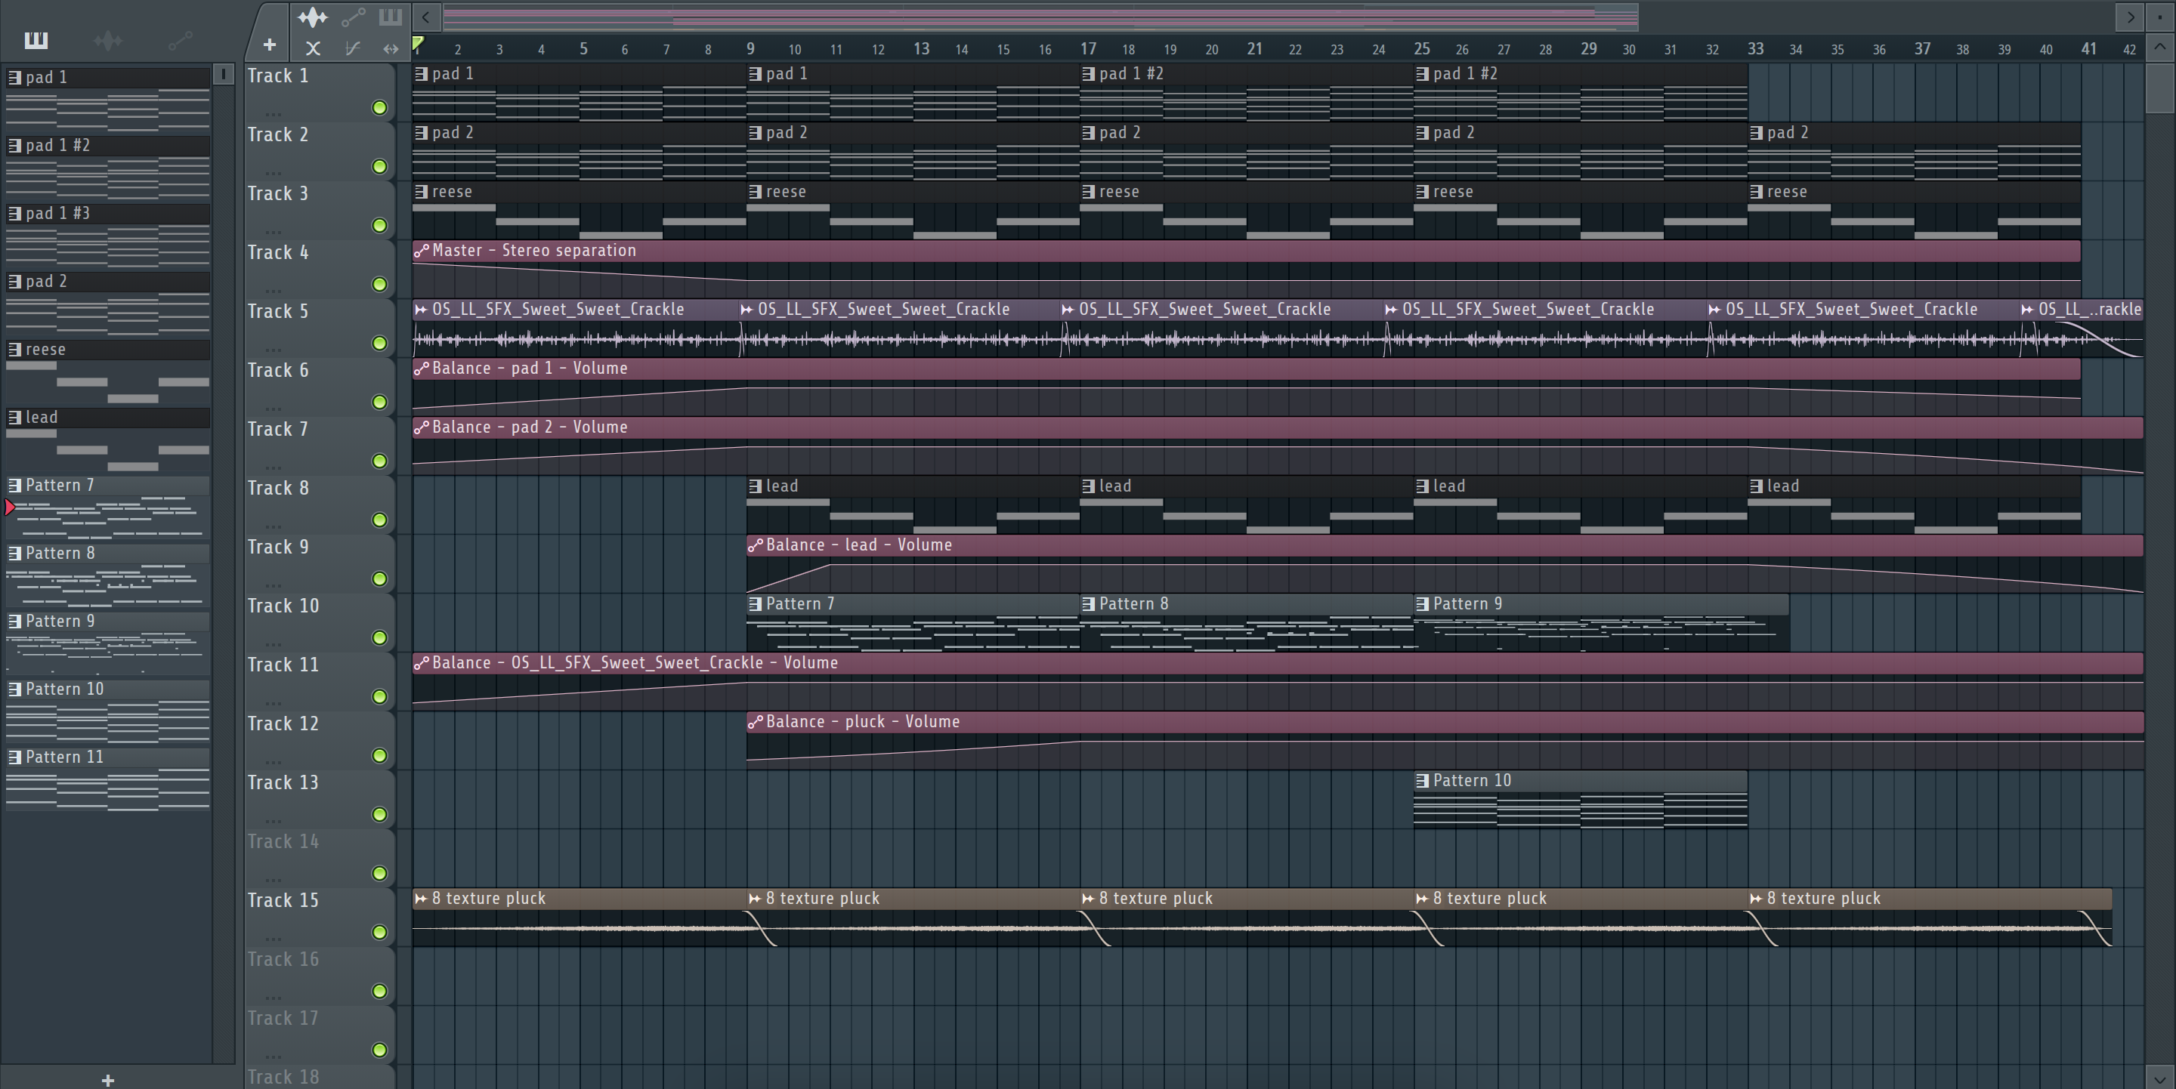Select the 'Track 7' header label
This screenshot has width=2176, height=1089.
tap(277, 429)
